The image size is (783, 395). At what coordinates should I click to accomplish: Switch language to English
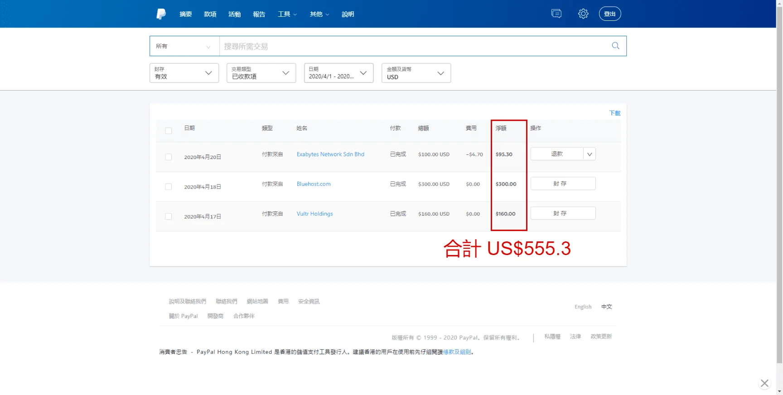pos(583,307)
